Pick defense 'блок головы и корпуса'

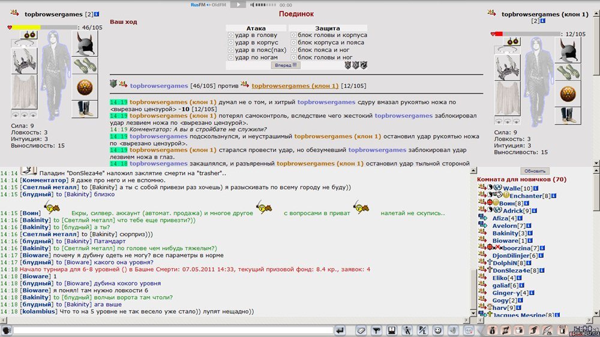coord(293,35)
